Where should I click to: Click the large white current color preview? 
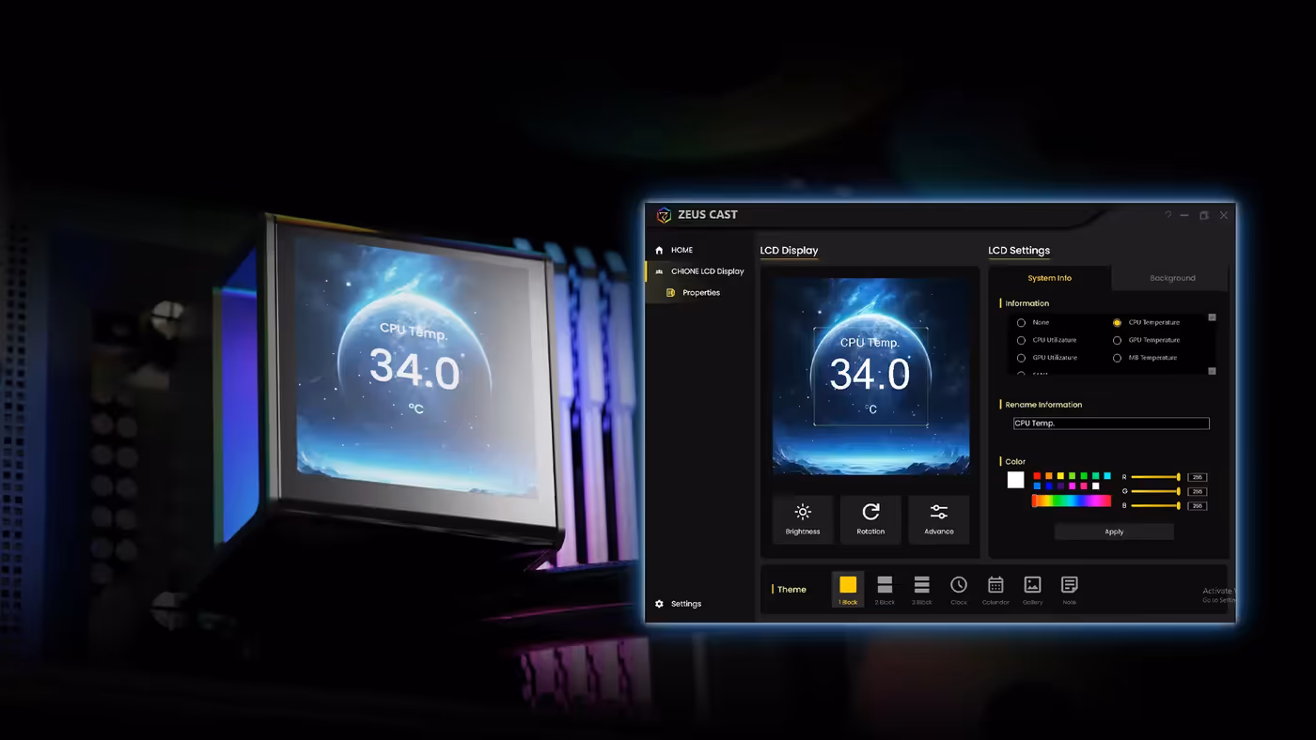click(x=1016, y=480)
